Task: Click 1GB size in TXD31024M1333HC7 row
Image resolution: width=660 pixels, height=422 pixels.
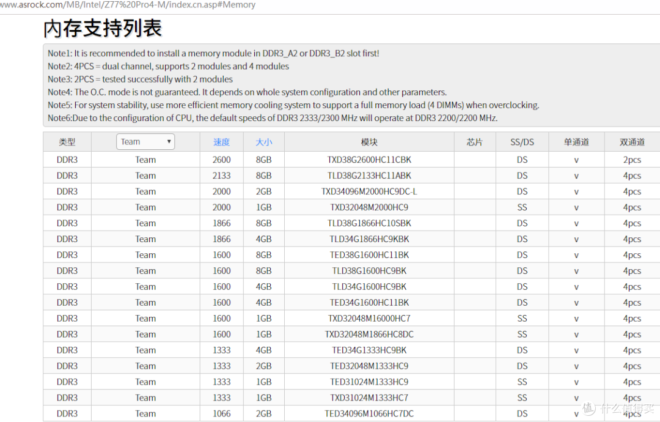Action: point(264,398)
